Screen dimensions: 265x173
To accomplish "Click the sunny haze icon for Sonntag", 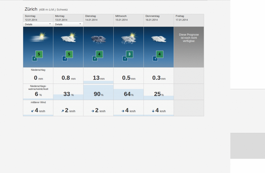I will pos(39,37).
